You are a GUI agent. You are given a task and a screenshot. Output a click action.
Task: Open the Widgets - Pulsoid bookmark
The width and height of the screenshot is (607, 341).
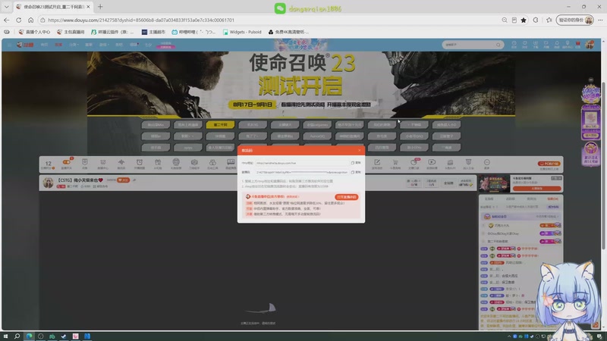pyautogui.click(x=242, y=32)
